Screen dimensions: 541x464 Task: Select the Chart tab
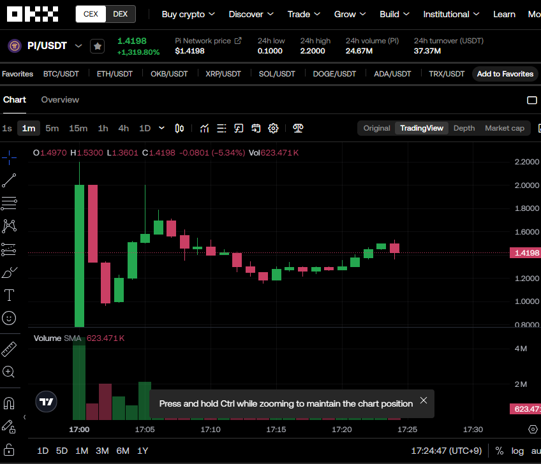click(15, 99)
